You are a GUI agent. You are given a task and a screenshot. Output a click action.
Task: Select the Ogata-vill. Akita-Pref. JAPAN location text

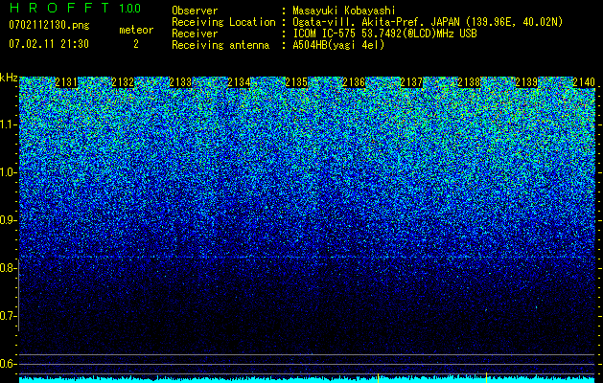coord(428,22)
